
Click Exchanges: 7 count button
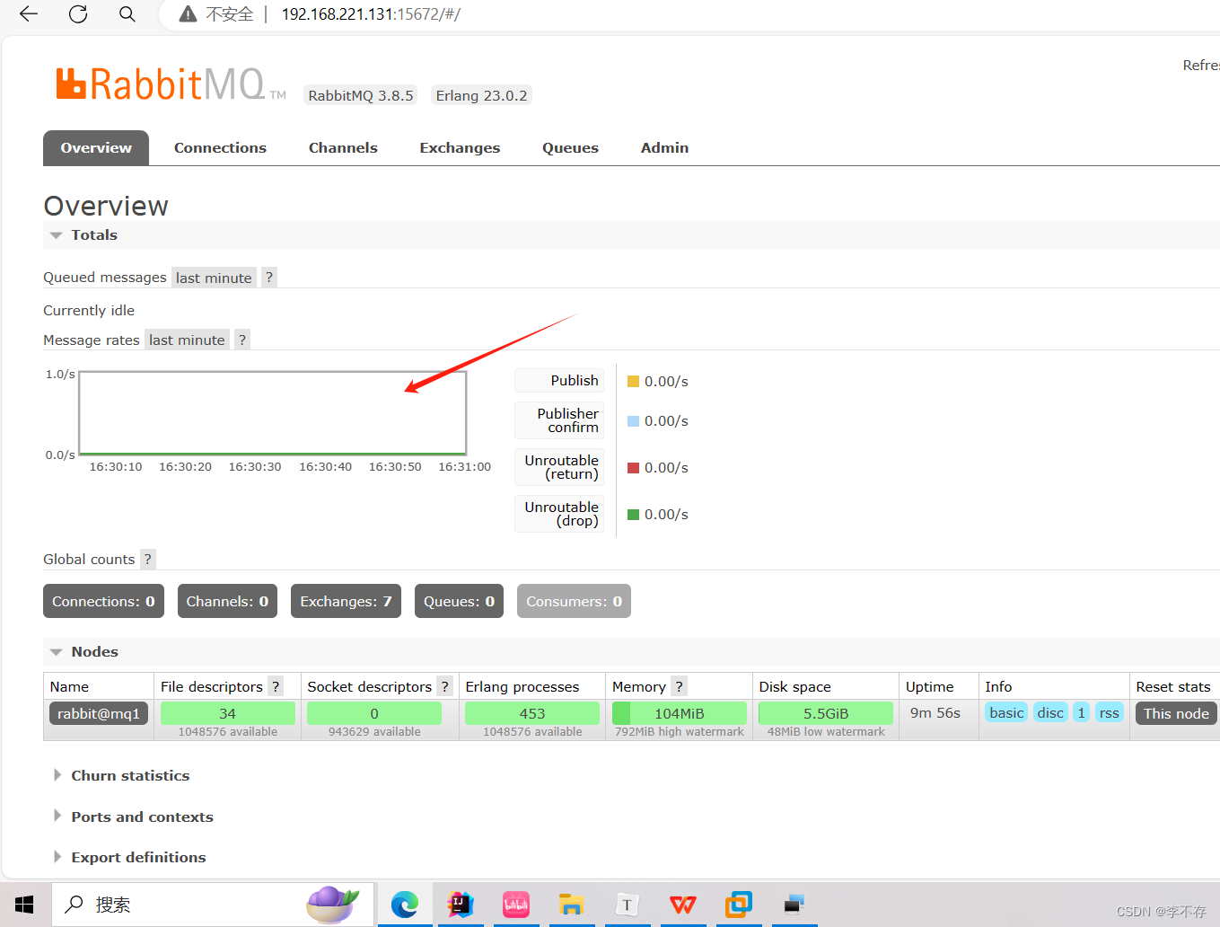[346, 601]
